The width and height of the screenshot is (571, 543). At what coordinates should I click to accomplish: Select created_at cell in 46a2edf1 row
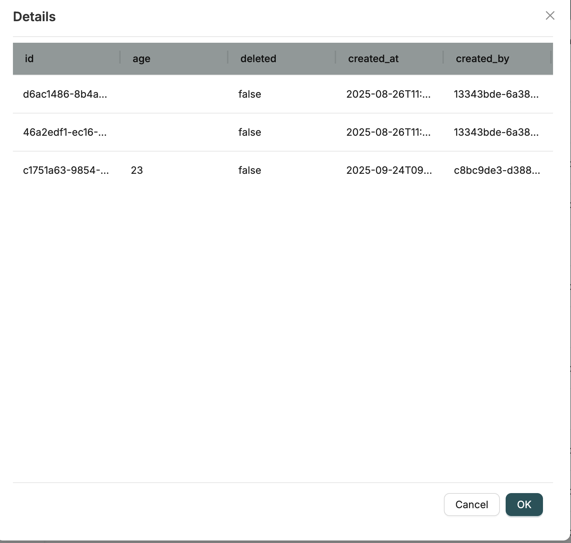[x=390, y=132]
